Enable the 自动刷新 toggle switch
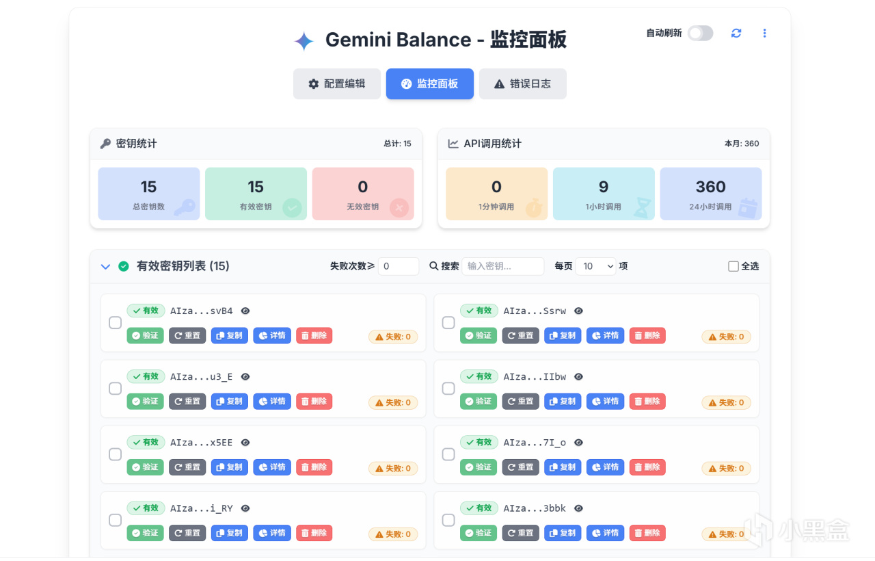The height and width of the screenshot is (561, 875). pos(700,33)
